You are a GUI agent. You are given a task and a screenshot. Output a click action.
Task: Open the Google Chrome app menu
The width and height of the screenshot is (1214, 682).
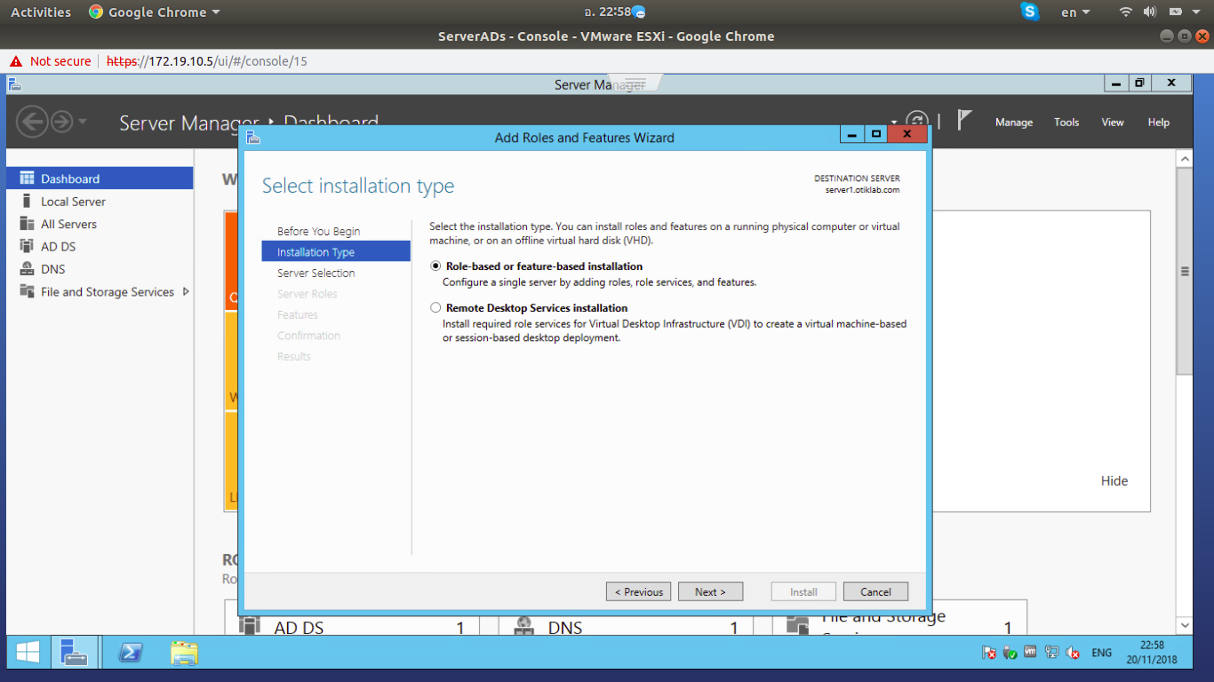[x=154, y=12]
